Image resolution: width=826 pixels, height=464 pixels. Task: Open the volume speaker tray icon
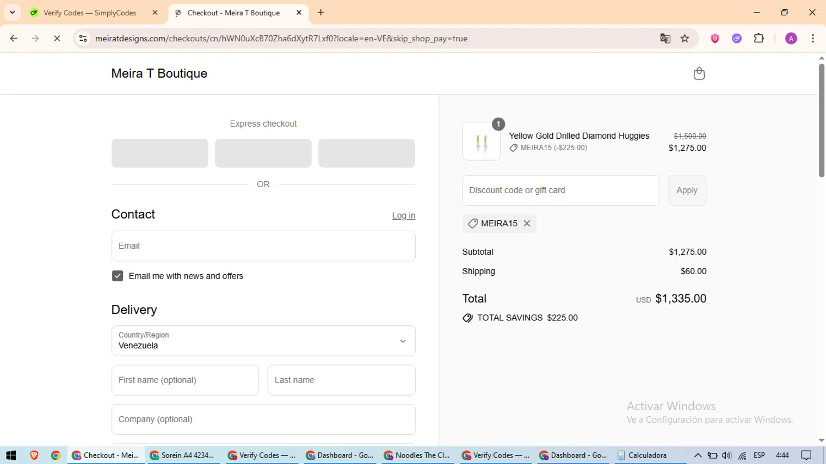(x=727, y=455)
